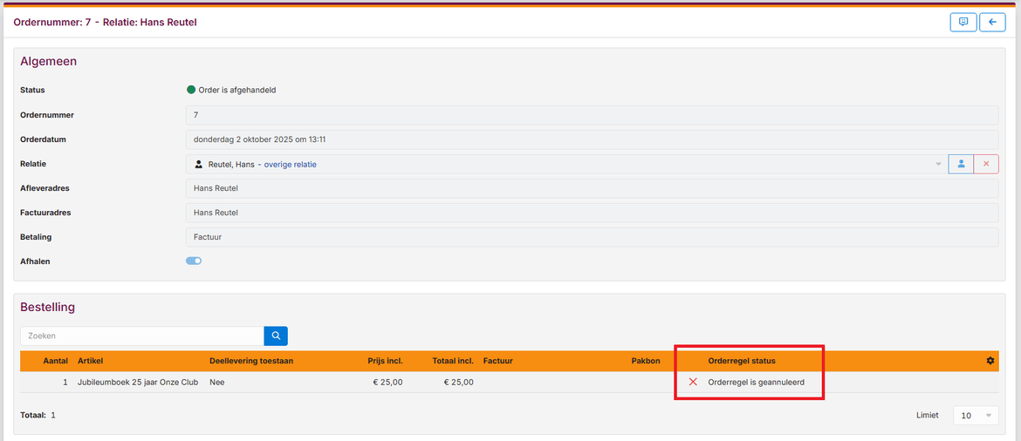This screenshot has height=441, width=1021.
Task: Sort by the Orderregel status column header
Action: tap(741, 361)
